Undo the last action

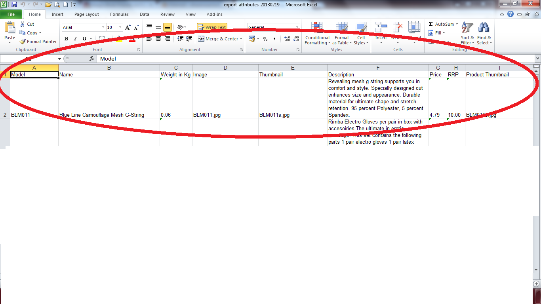23,5
